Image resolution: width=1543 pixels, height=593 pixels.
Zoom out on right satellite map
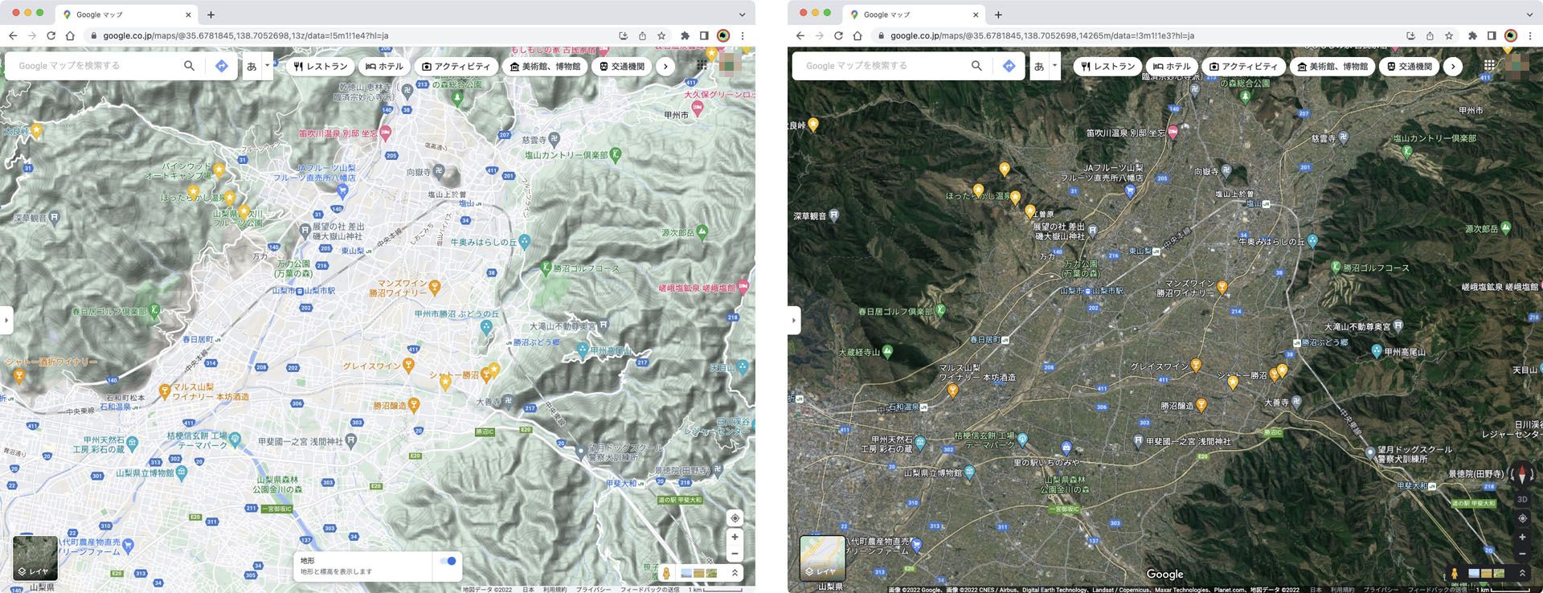(x=1522, y=554)
